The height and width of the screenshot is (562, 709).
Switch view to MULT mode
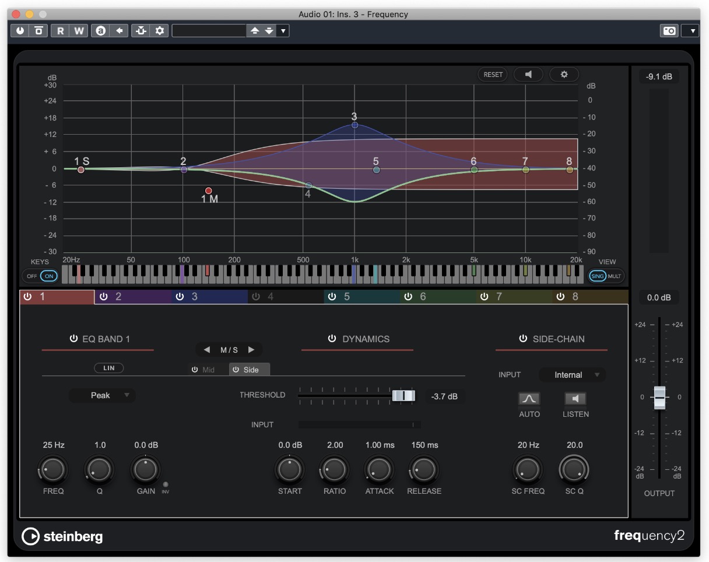click(x=615, y=276)
